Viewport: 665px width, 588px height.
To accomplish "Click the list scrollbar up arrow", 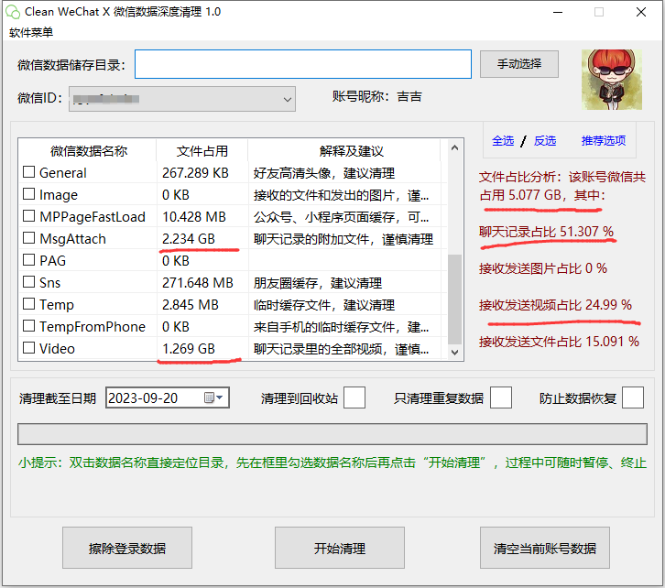I will (454, 147).
